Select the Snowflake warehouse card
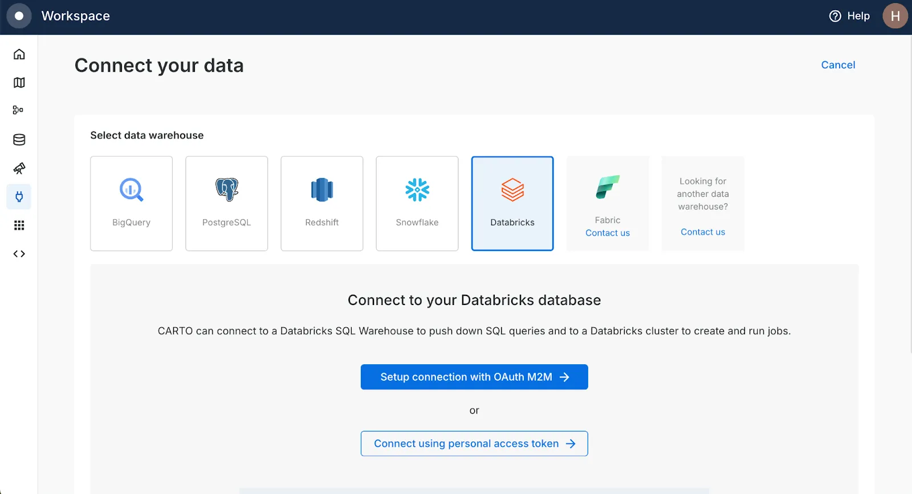 417,203
